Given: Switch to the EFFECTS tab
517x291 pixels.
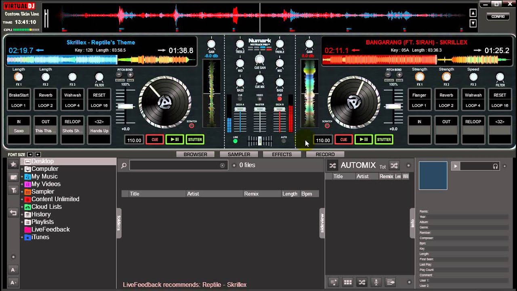Looking at the screenshot, I should (282, 154).
